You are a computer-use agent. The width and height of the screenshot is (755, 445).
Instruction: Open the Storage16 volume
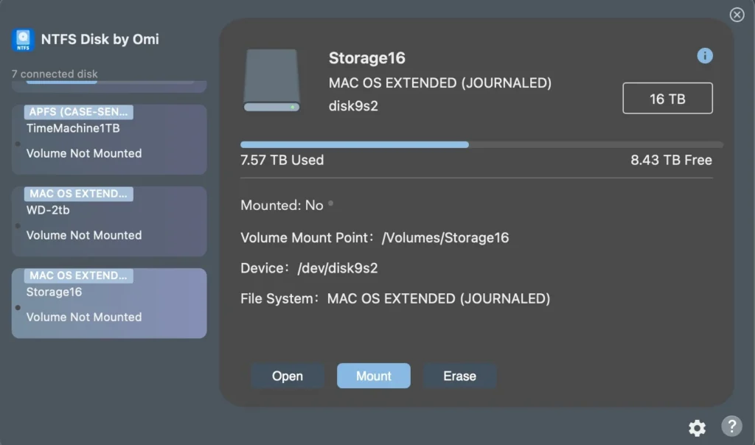click(287, 376)
